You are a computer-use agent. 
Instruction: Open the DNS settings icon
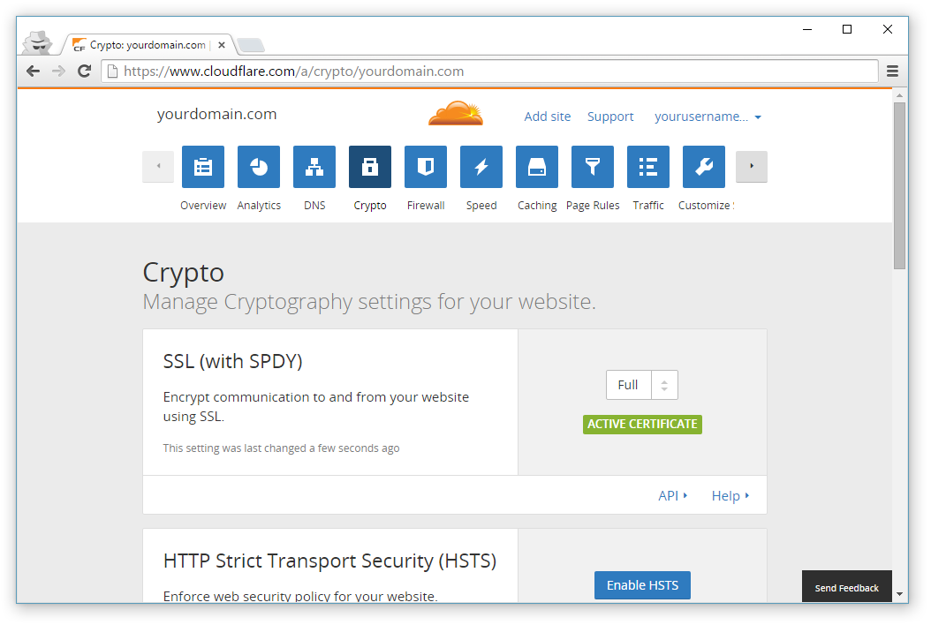click(x=314, y=167)
